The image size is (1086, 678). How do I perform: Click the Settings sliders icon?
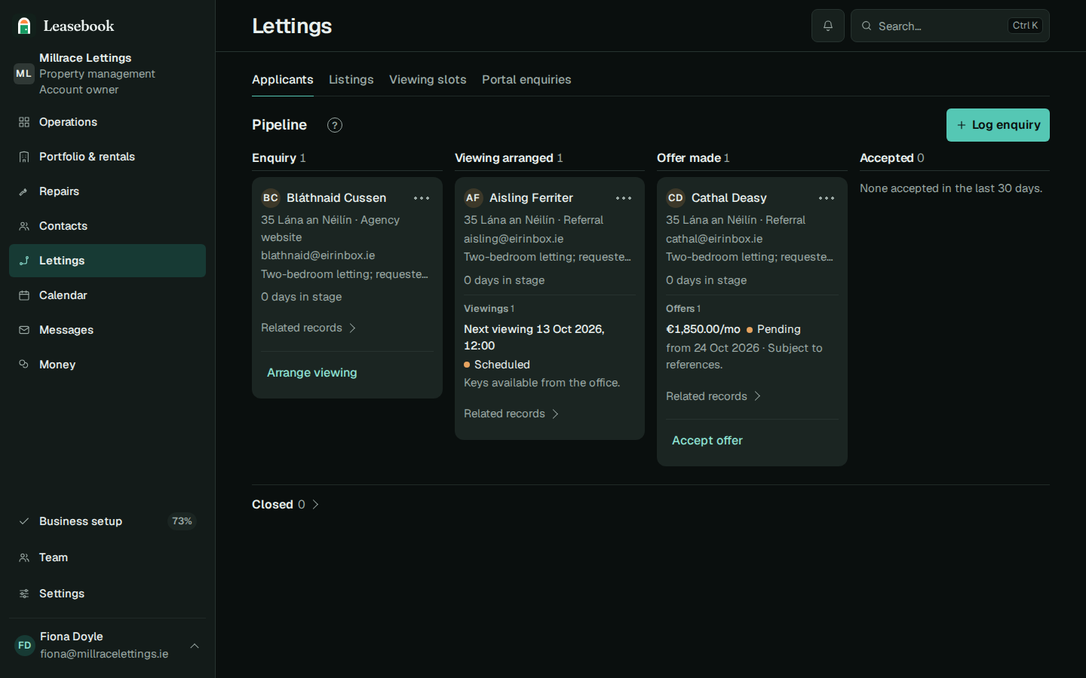pyautogui.click(x=24, y=594)
